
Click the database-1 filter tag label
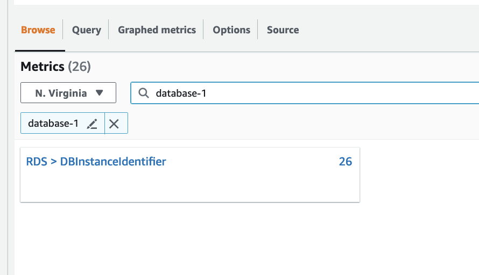pyautogui.click(x=53, y=124)
